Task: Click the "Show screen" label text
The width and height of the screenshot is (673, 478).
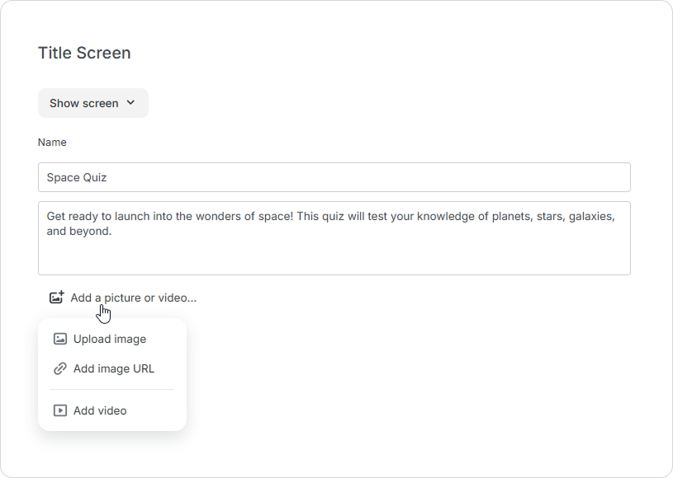Action: coord(83,103)
